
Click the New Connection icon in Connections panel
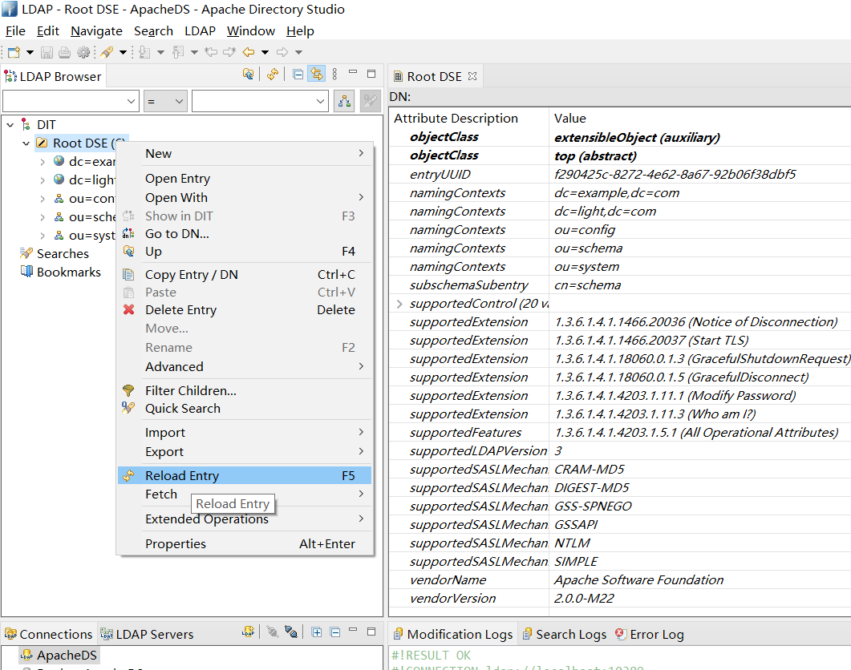click(x=249, y=632)
